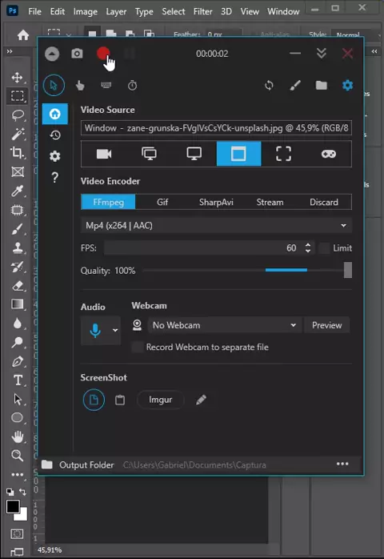This screenshot has width=384, height=559.
Task: Set the Quality slider thumb
Action: 348,270
